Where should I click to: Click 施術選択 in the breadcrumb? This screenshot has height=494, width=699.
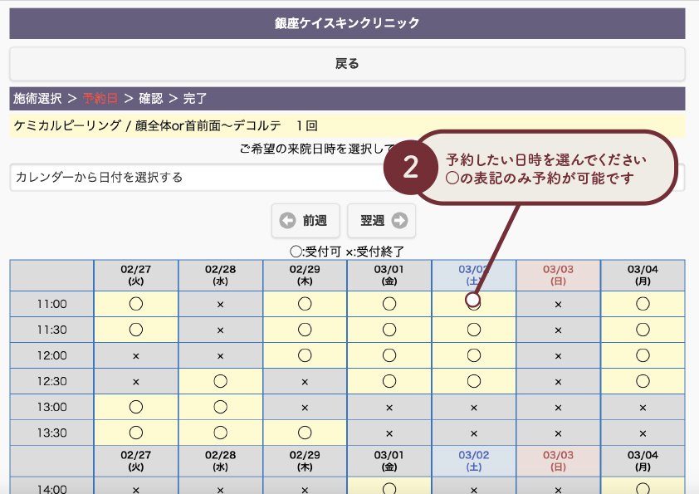37,99
